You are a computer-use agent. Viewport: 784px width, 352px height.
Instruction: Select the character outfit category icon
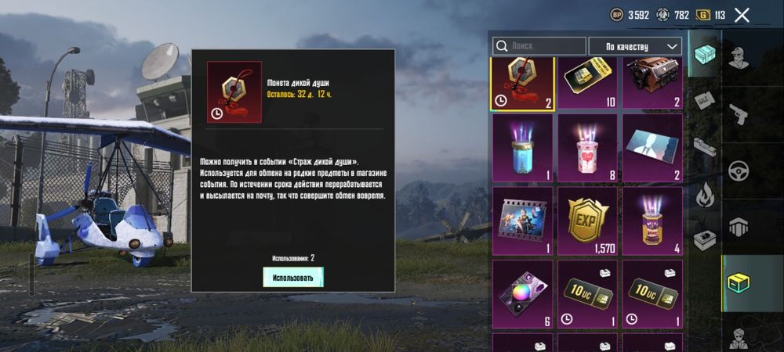[x=739, y=58]
